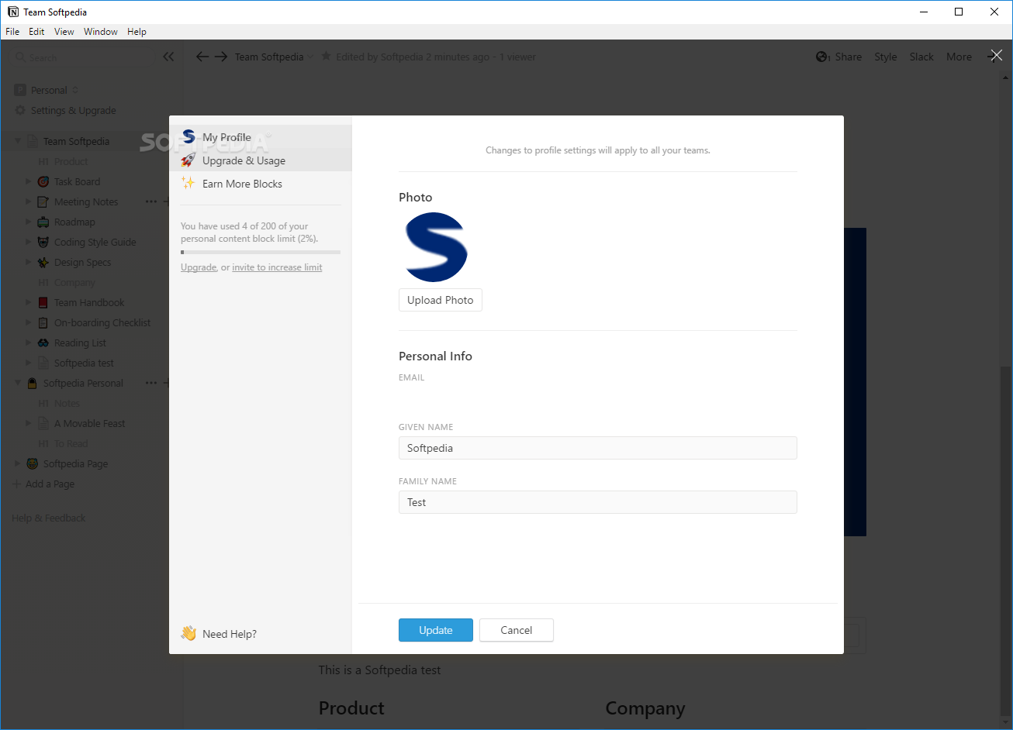Click Help & Feedback in the sidebar

coord(49,518)
